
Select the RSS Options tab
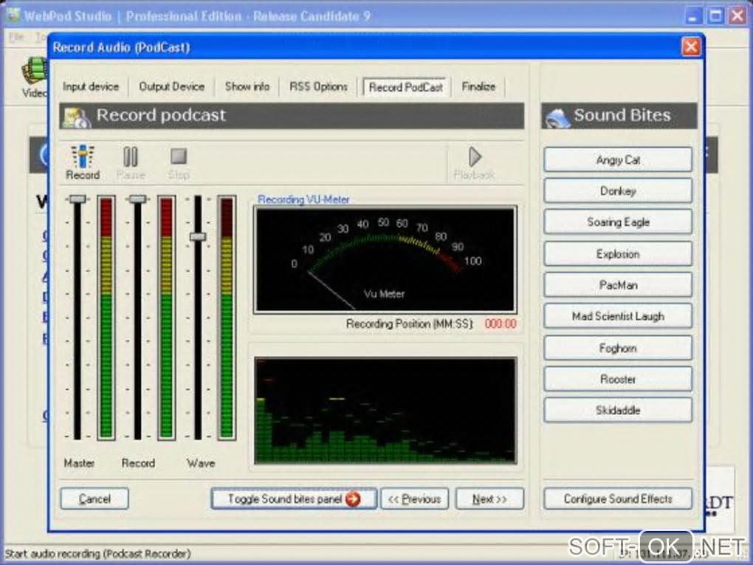pos(318,86)
